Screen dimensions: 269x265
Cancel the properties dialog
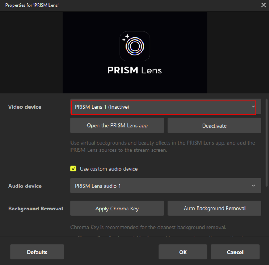(235, 252)
